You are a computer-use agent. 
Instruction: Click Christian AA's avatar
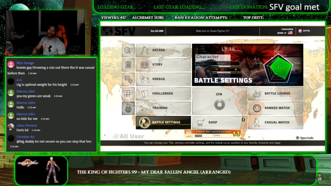(x=11, y=138)
